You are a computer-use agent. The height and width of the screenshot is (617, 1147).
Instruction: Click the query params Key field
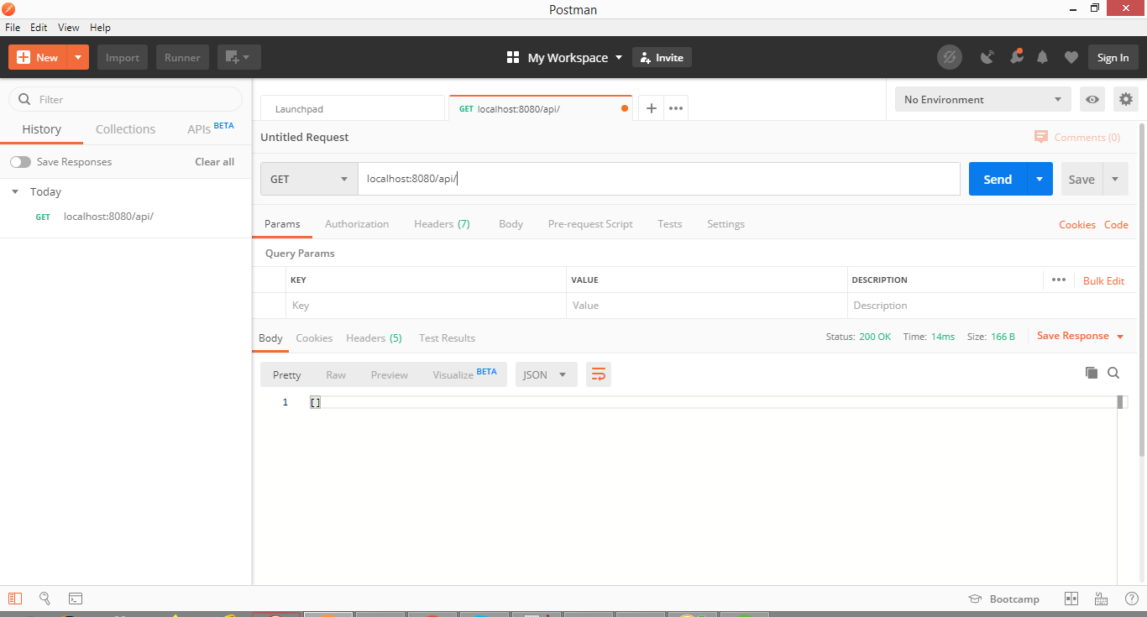(426, 306)
